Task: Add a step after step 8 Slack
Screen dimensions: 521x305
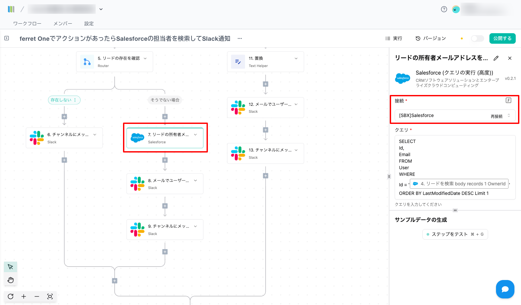Action: pos(165,206)
